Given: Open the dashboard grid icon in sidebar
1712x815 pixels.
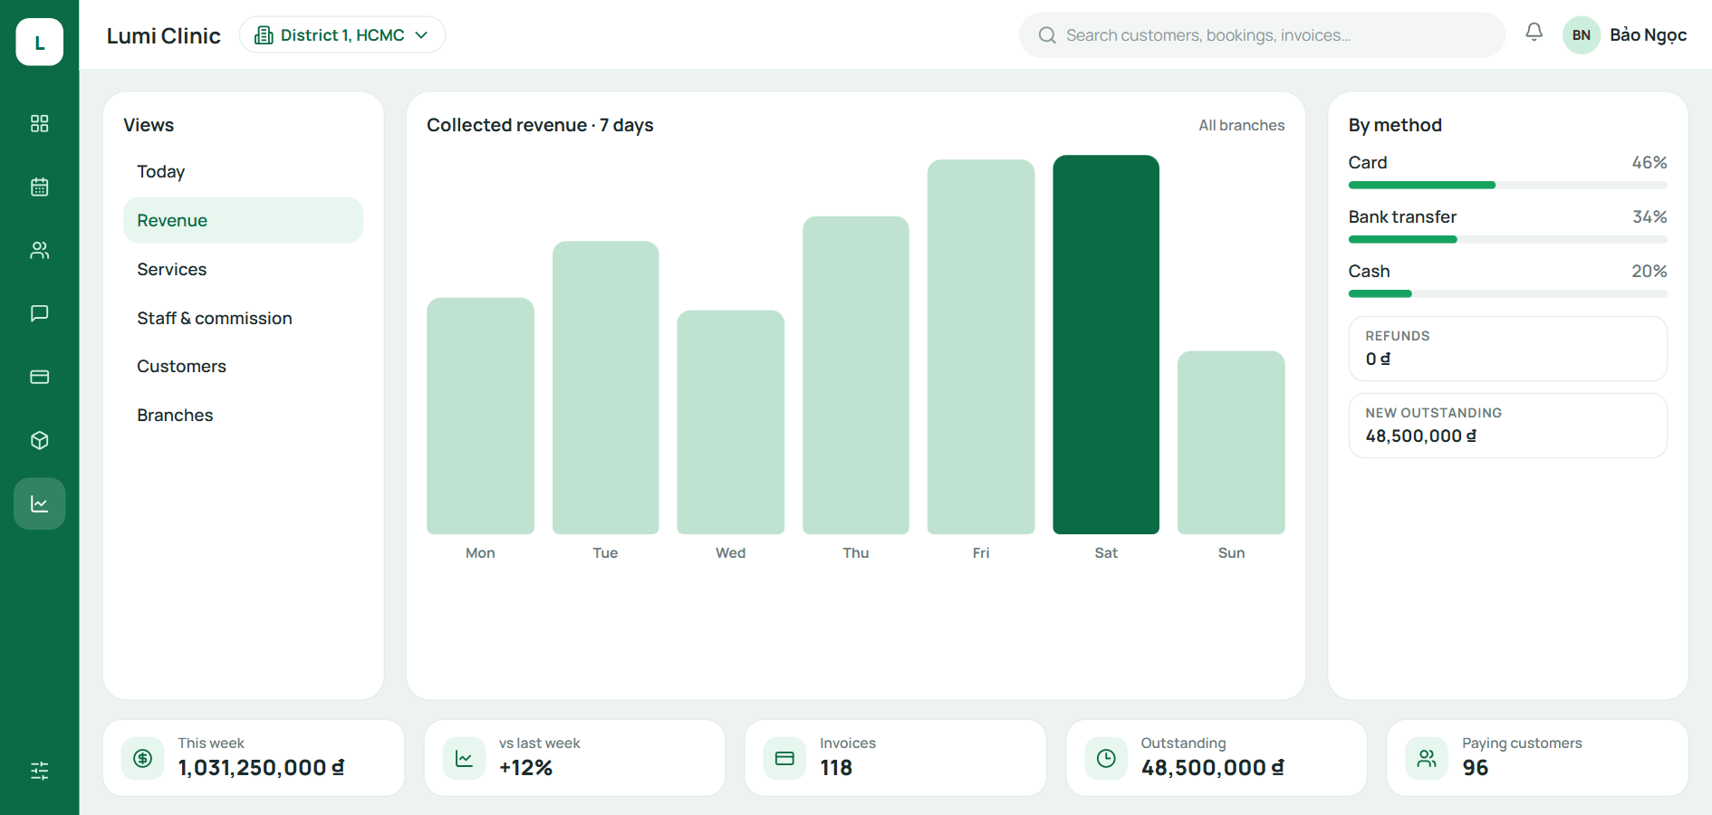Looking at the screenshot, I should click(x=39, y=123).
